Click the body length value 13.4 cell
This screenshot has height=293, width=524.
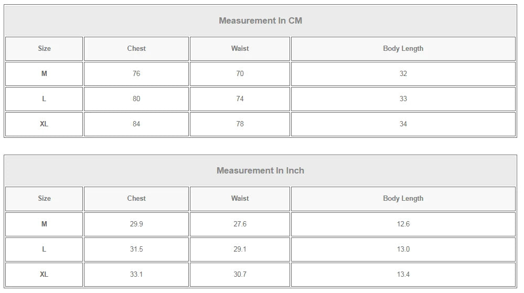(403, 275)
